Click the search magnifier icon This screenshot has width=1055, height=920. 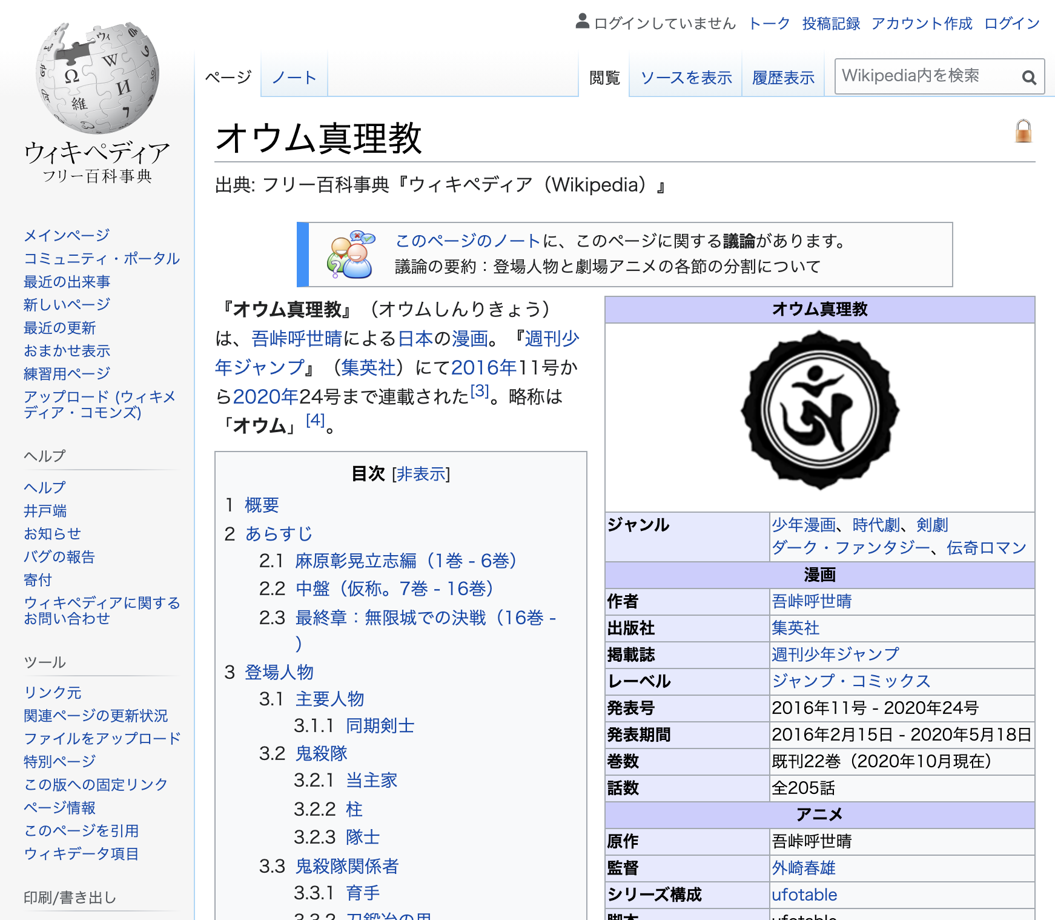click(x=1029, y=77)
